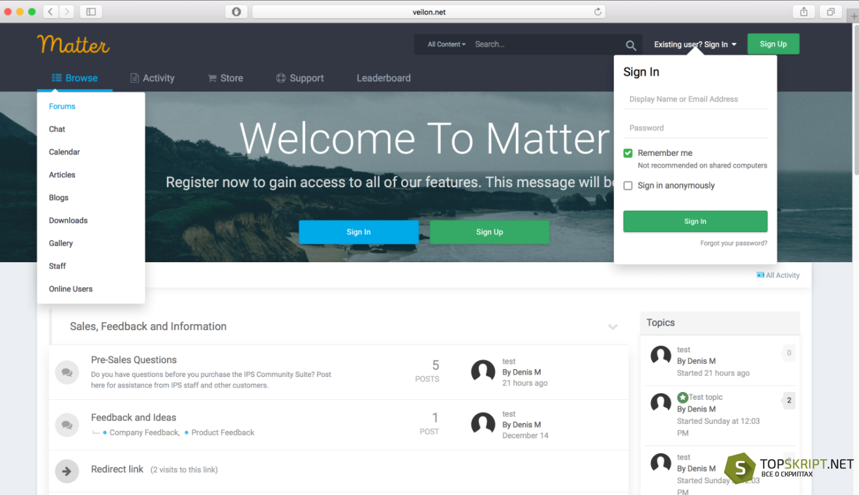Open the All Content search filter dropdown

click(447, 44)
